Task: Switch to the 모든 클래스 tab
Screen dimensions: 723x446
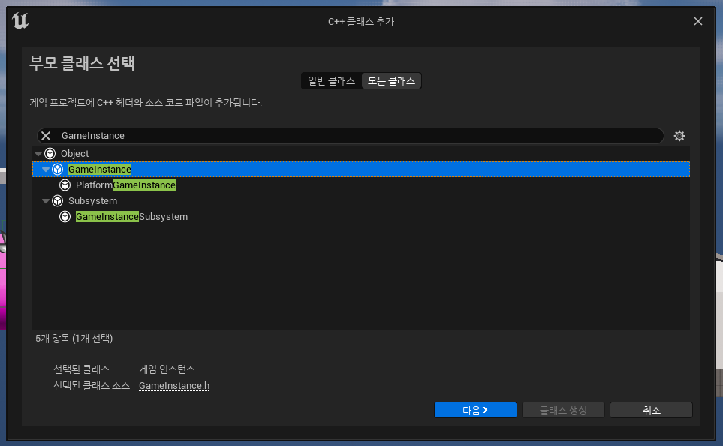Action: pos(391,80)
